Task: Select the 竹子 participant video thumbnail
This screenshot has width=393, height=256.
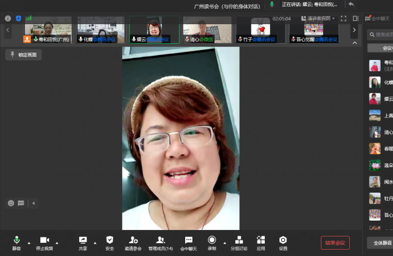Action: coord(260,29)
